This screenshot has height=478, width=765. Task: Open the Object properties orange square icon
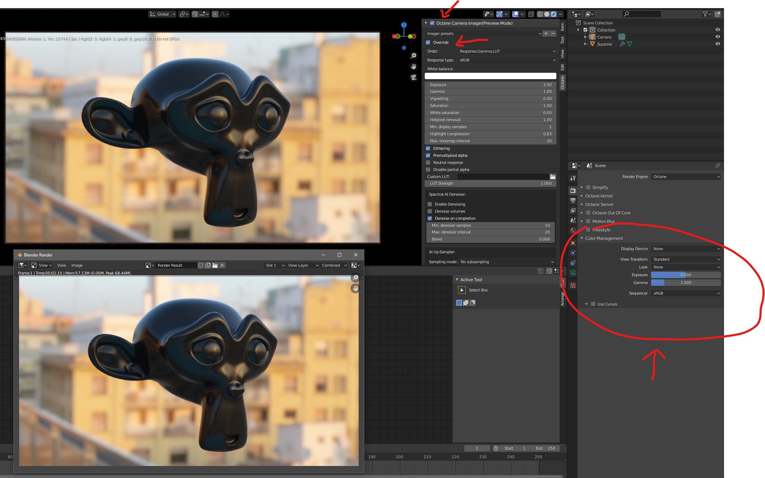point(573,243)
